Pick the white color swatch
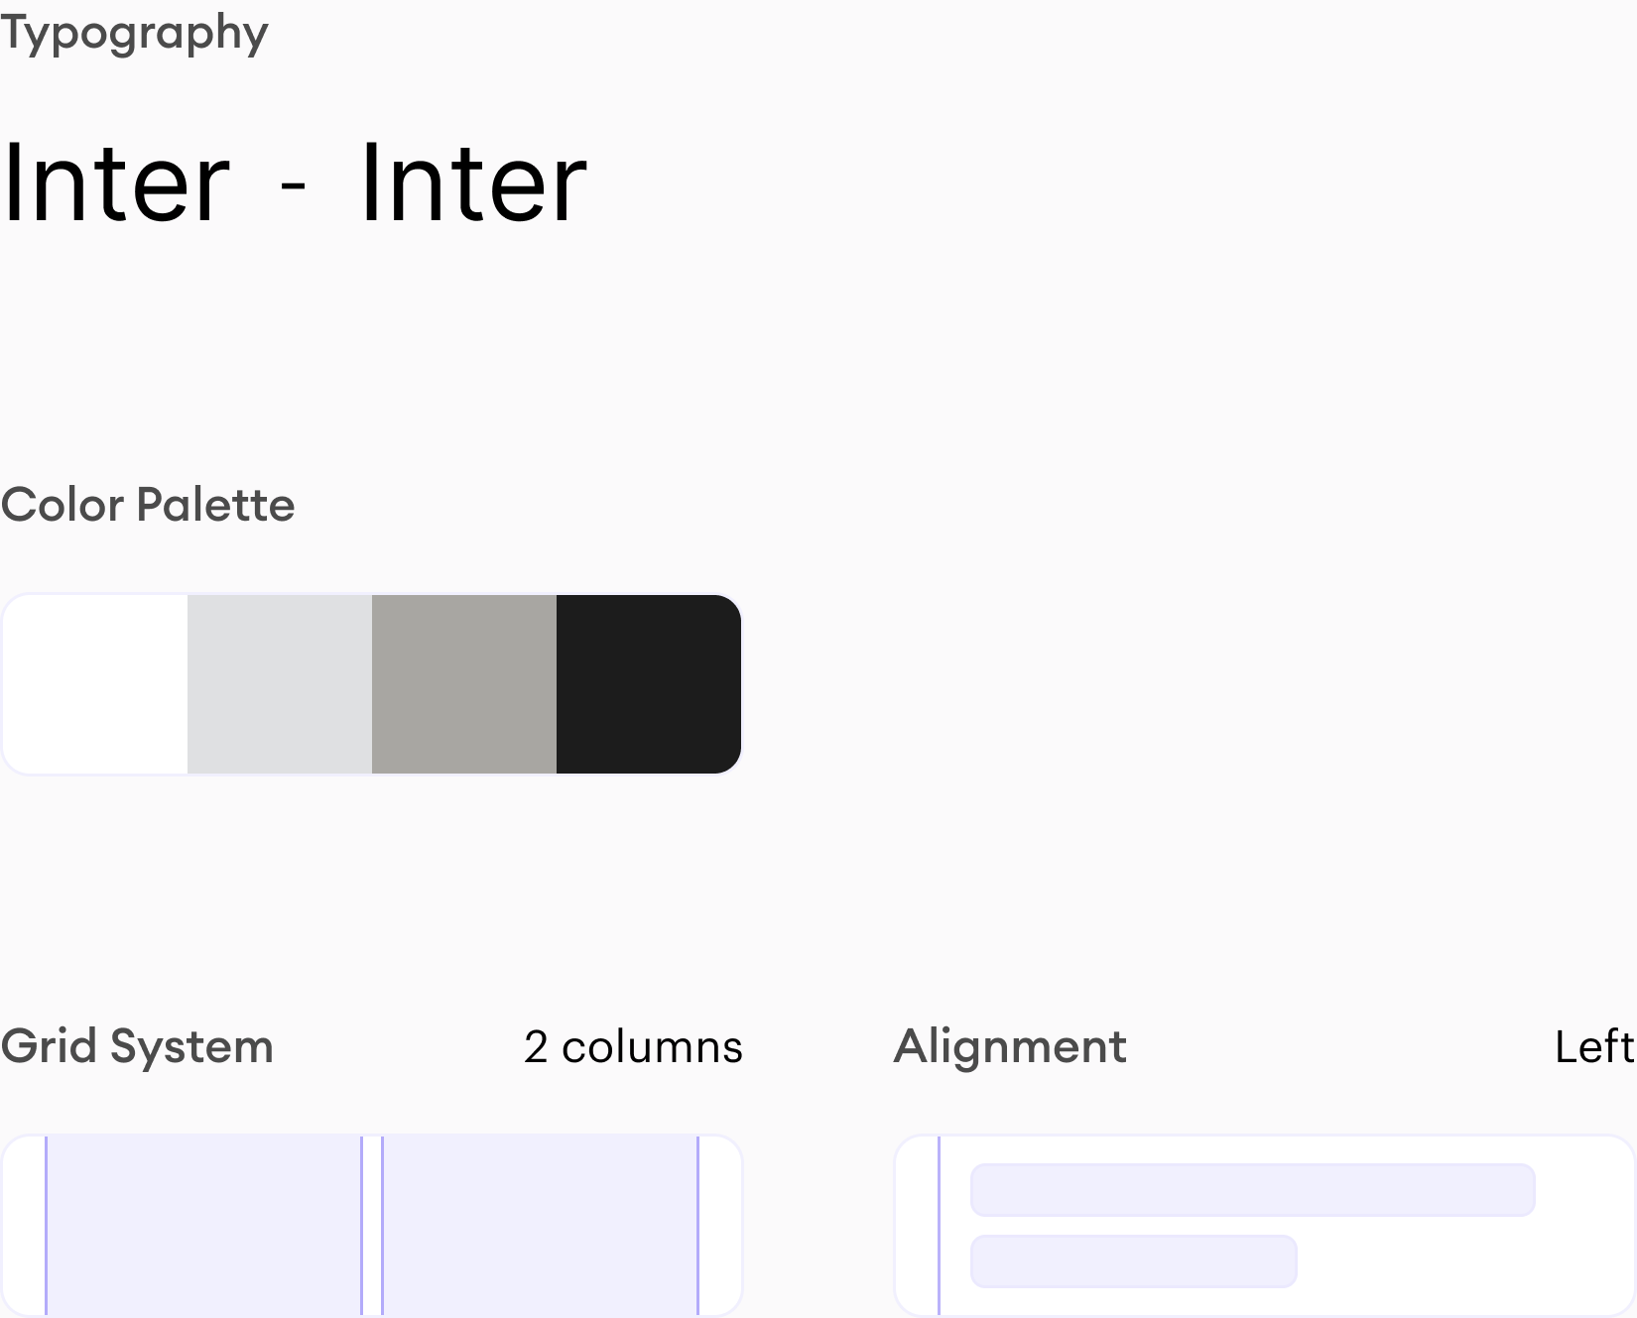This screenshot has height=1318, width=1637. (x=95, y=684)
